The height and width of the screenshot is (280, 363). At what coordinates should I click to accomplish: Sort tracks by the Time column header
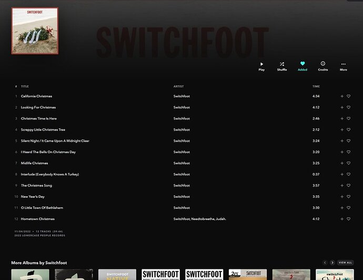(x=316, y=86)
